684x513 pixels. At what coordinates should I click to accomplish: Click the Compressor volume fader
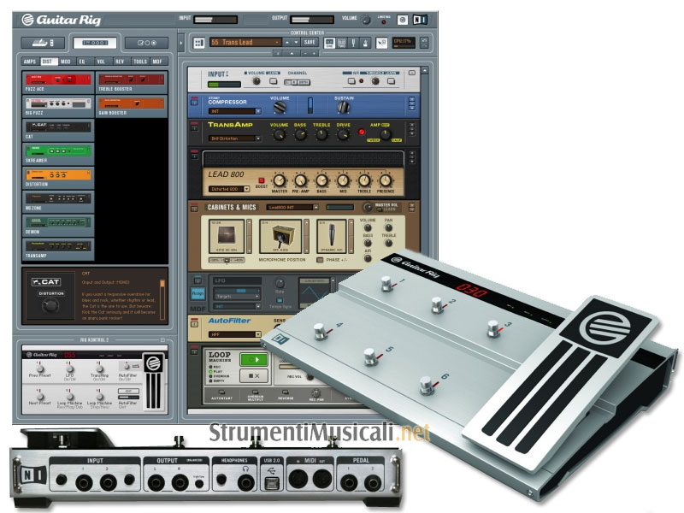[x=310, y=106]
